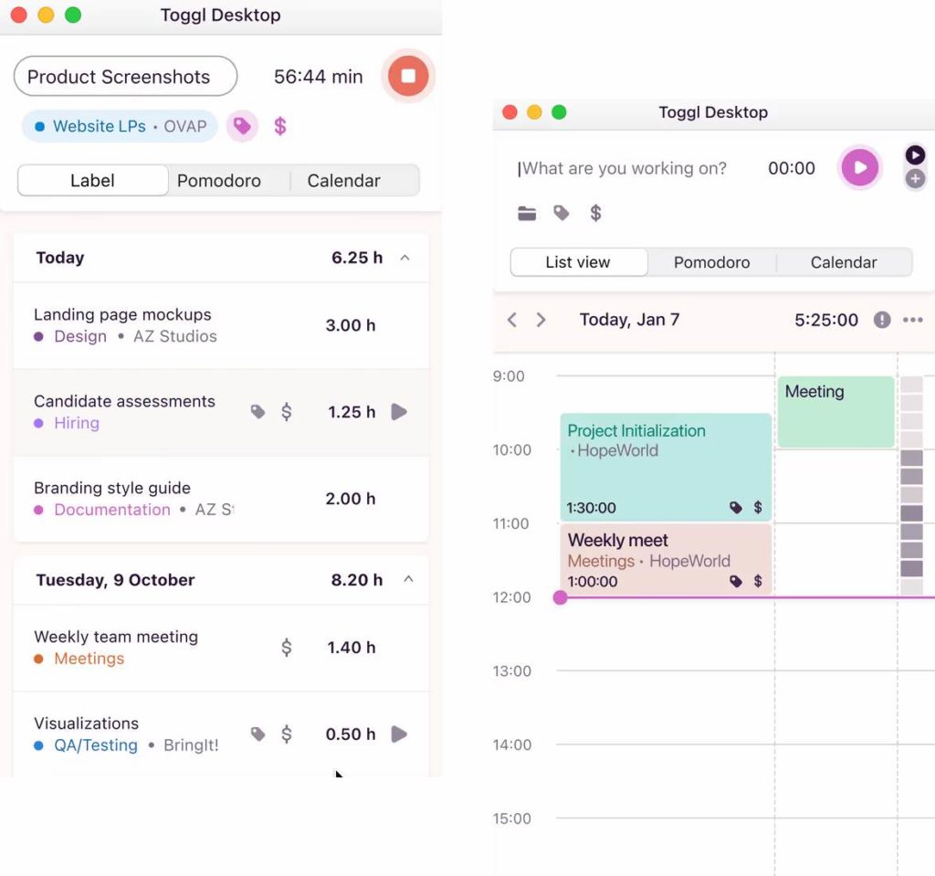This screenshot has width=935, height=876.
Task: Click the gray tag icon under the timer field
Action: click(562, 213)
